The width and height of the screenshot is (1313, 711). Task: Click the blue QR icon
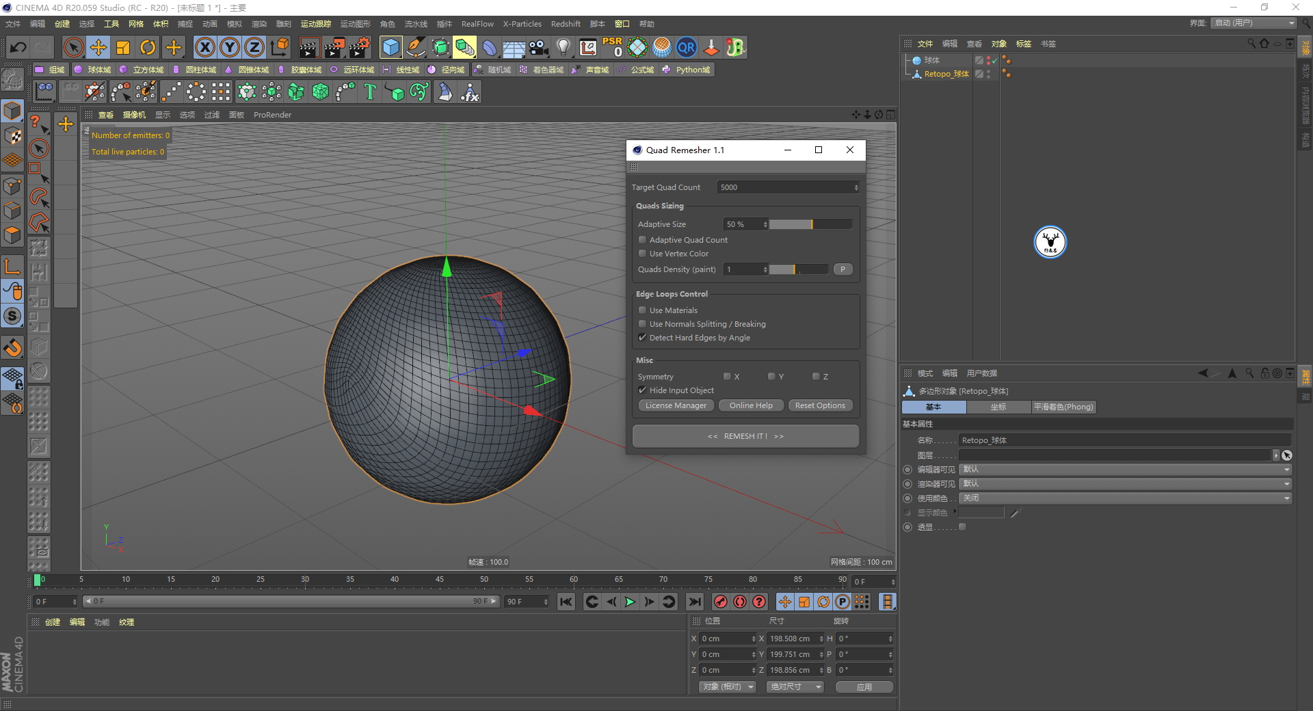687,47
